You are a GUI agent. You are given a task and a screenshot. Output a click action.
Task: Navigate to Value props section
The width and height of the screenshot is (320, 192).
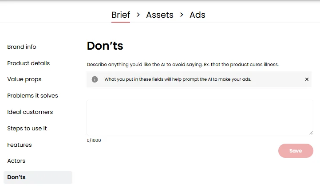click(x=24, y=79)
